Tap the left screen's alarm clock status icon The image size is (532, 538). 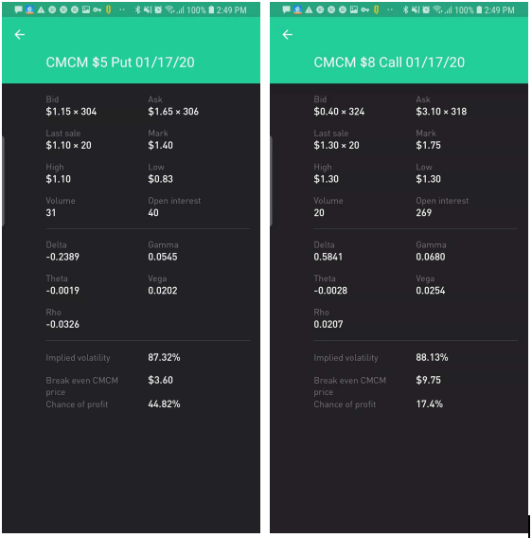tap(158, 10)
